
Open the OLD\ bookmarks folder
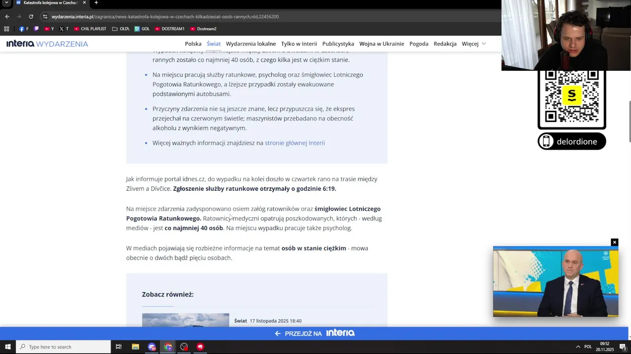pos(121,29)
